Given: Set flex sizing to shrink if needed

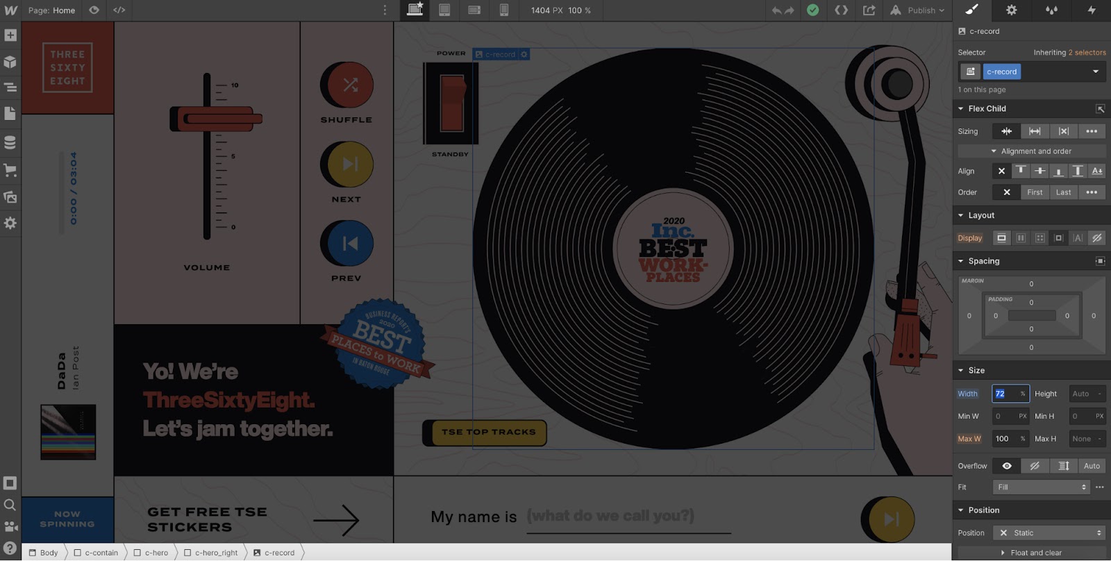Looking at the screenshot, I should 1006,131.
